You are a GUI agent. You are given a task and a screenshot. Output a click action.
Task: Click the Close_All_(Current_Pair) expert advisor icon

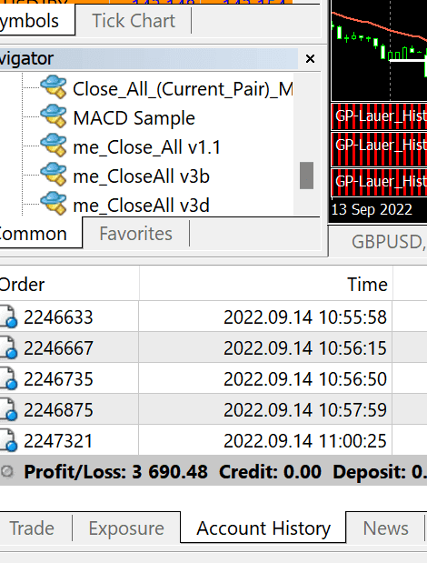54,87
